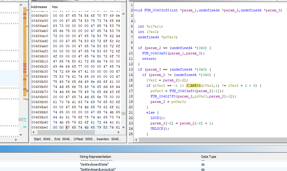Click the ds data type for GetKeyboardState
The height and width of the screenshot is (171, 287).
tap(203, 164)
